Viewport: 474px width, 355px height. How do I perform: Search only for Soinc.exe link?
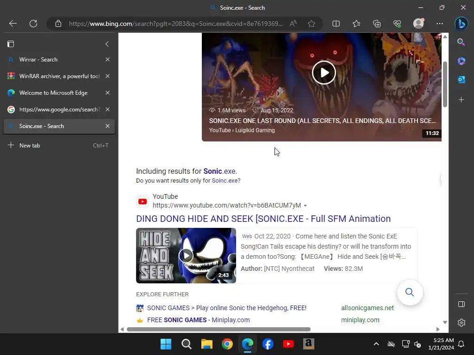(226, 181)
